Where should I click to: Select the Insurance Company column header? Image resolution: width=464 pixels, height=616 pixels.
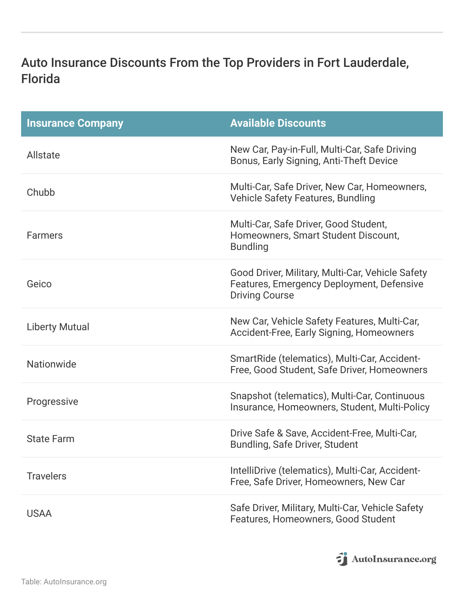tap(75, 123)
